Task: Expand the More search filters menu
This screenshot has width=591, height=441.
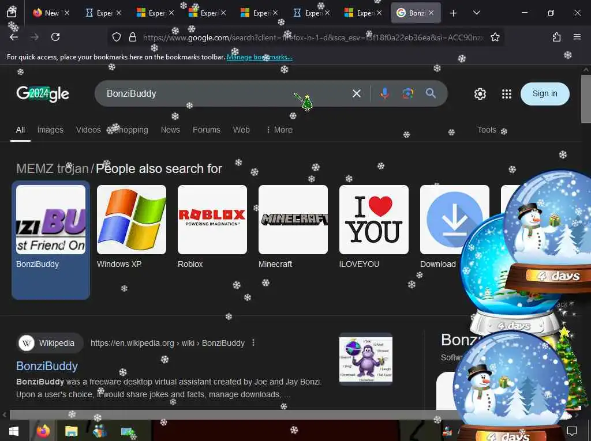Action: coord(279,130)
